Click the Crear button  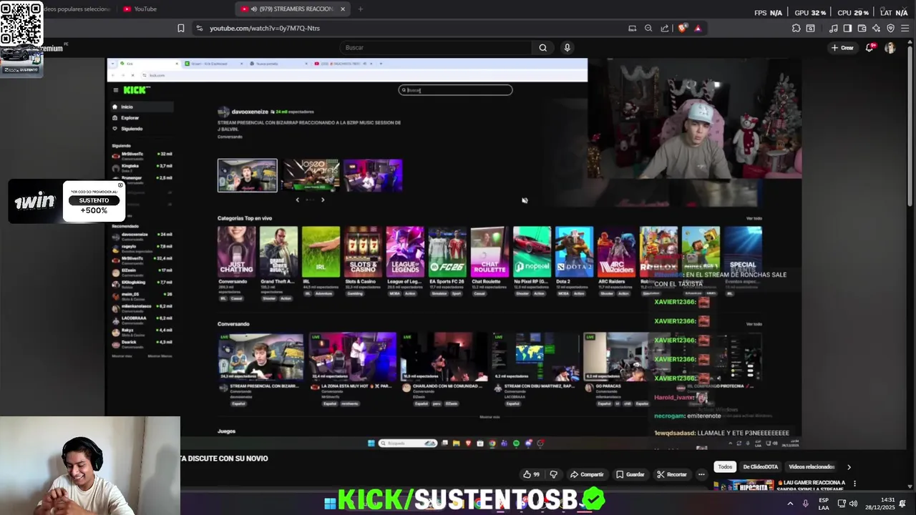click(x=842, y=47)
